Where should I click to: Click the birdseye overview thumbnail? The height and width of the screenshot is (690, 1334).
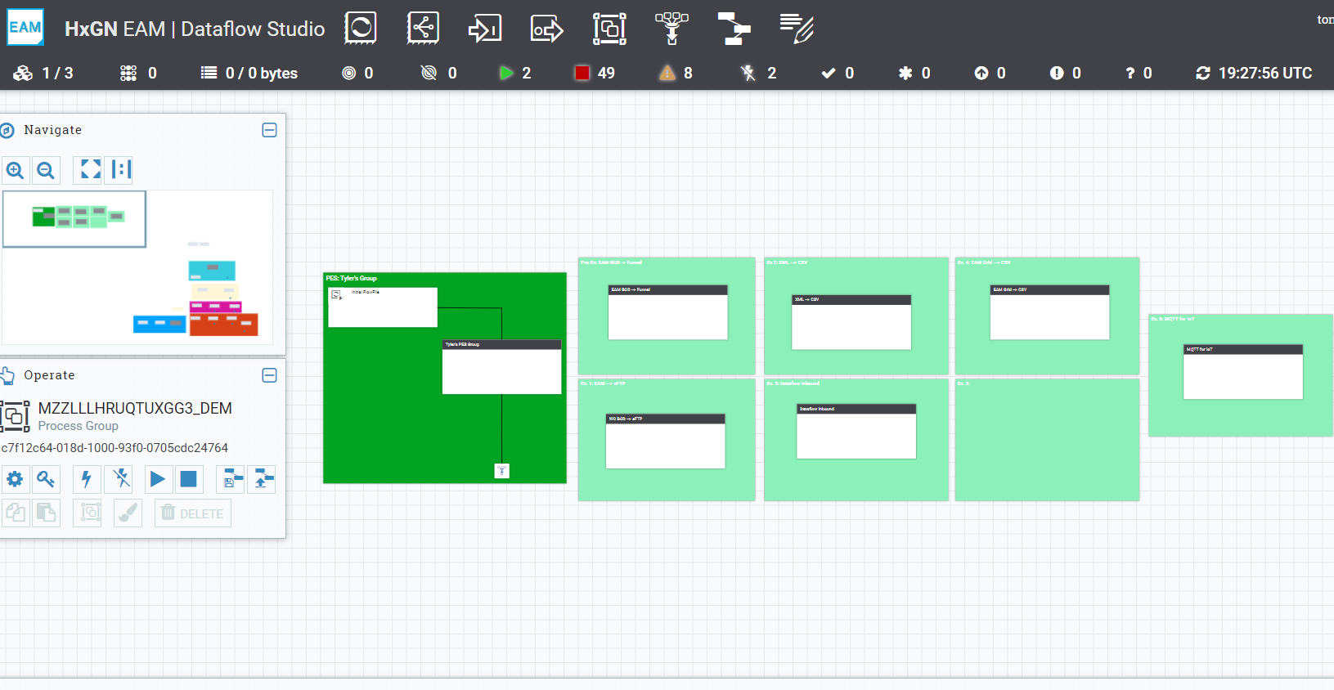coord(137,267)
